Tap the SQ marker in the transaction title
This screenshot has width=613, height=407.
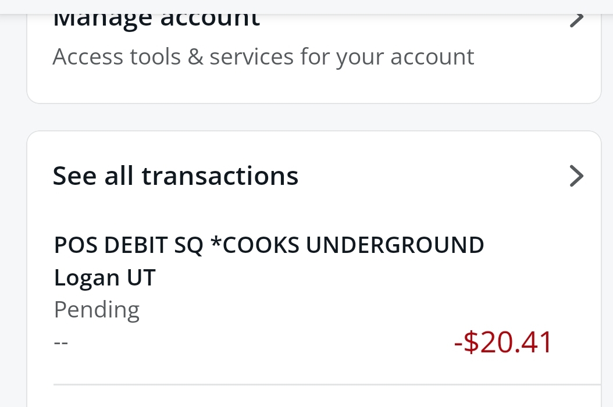click(x=189, y=246)
